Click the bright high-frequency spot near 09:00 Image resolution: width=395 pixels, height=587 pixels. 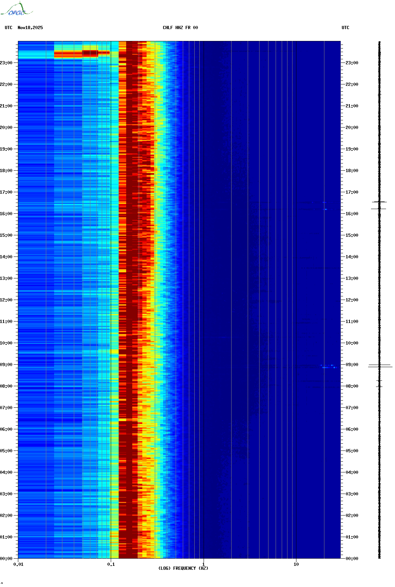coord(328,366)
